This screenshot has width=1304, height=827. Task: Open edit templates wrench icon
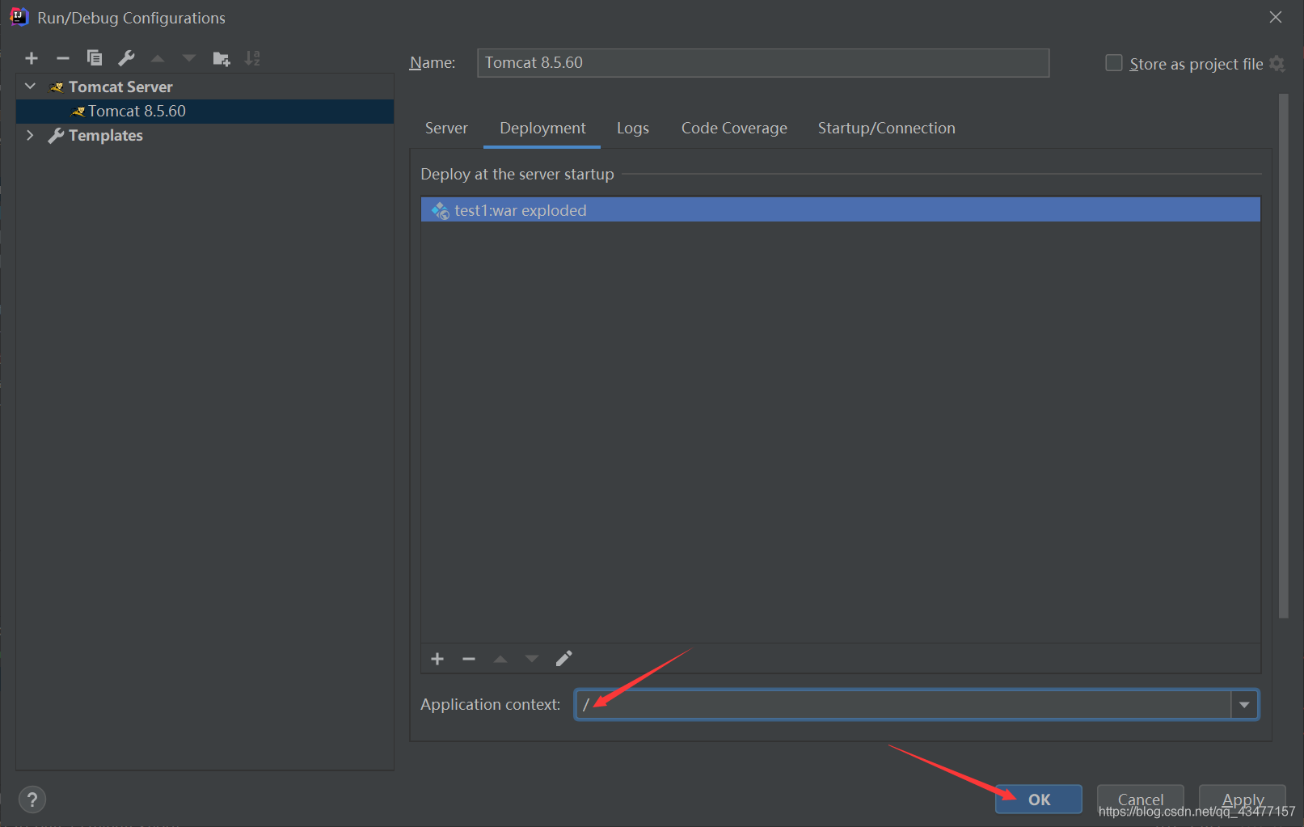[126, 58]
